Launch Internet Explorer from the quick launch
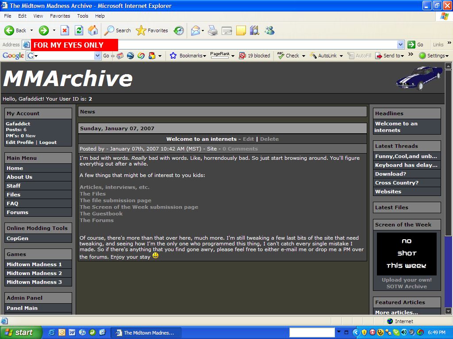Screen dimensions: 453x339 pyautogui.click(x=52, y=332)
